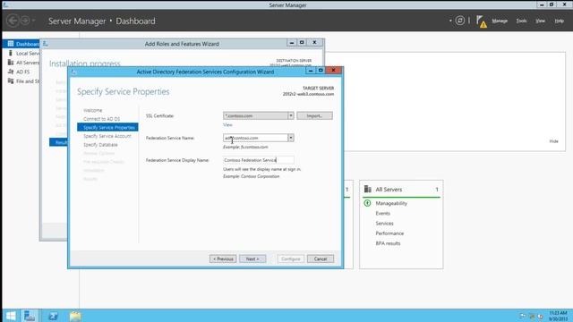Click the Add Roles and Features Wizard title bar
The height and width of the screenshot is (322, 573).
pyautogui.click(x=182, y=44)
